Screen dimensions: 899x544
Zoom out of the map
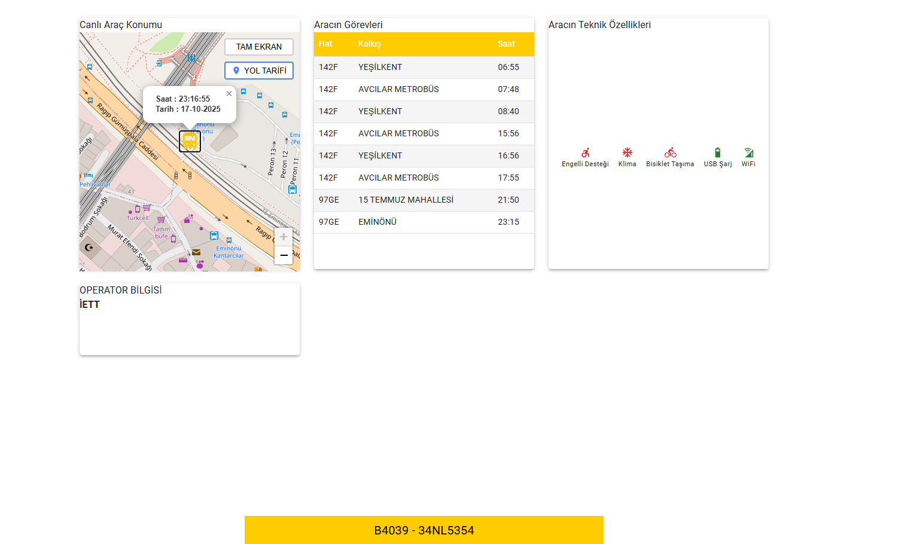coord(284,255)
